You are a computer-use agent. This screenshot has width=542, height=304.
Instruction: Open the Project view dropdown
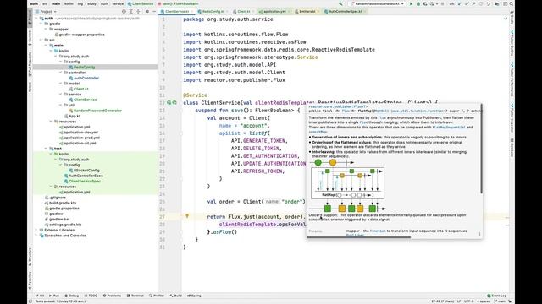coord(46,11)
